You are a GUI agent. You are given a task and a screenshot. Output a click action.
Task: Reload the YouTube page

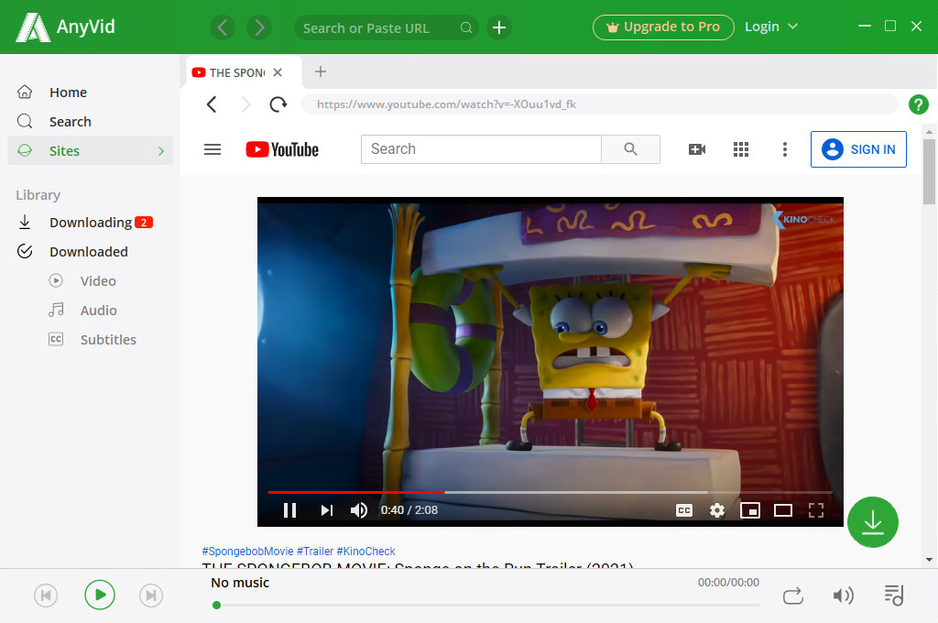278,104
